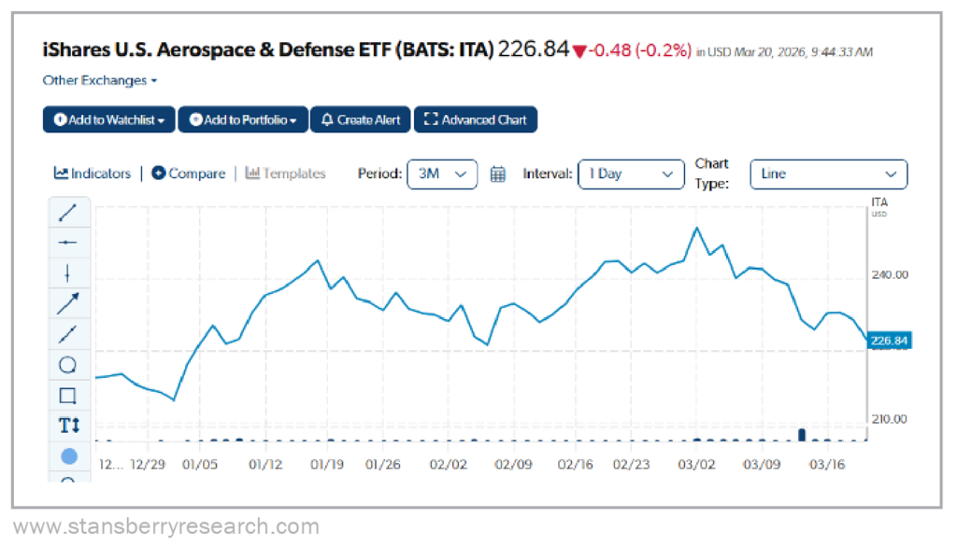The width and height of the screenshot is (957, 545).
Task: Click the Create Alert button
Action: coord(360,119)
